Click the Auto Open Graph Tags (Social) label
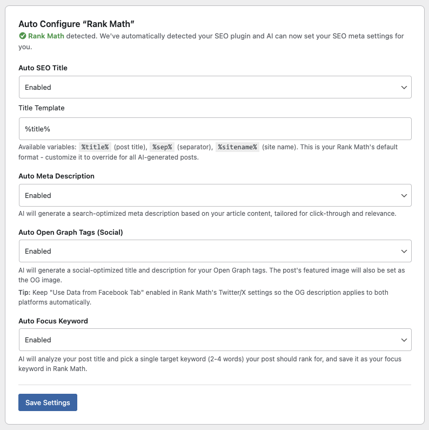Viewport: 429px width, 430px height. pyautogui.click(x=70, y=232)
